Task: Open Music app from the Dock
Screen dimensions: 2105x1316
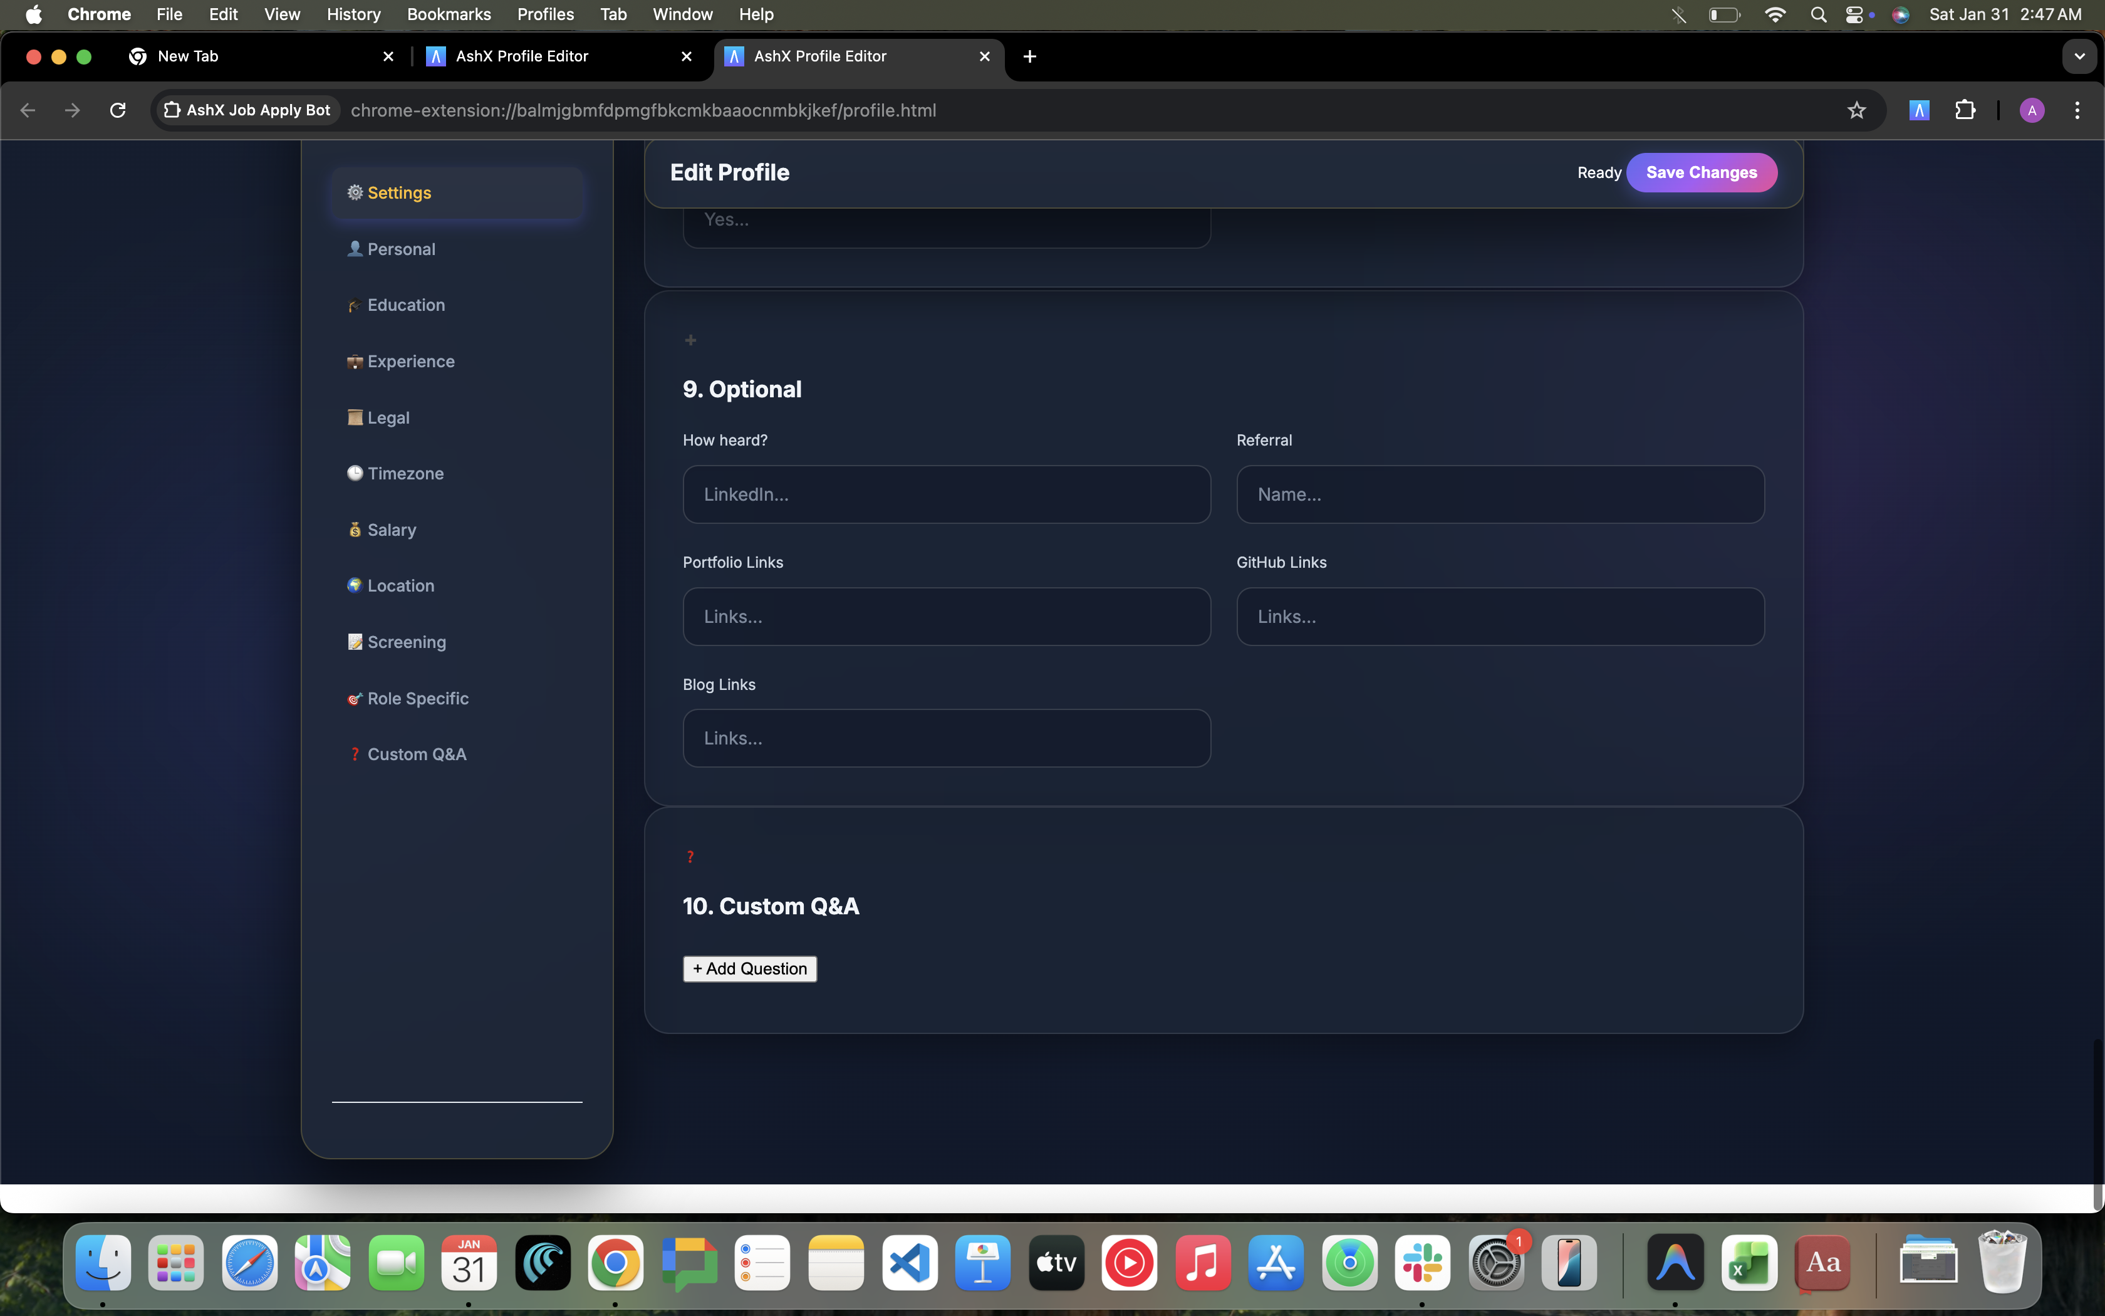Action: [1203, 1263]
